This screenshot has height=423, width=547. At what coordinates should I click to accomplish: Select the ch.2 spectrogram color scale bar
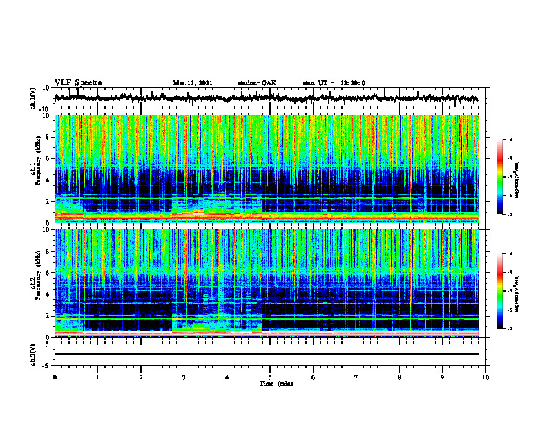click(499, 291)
